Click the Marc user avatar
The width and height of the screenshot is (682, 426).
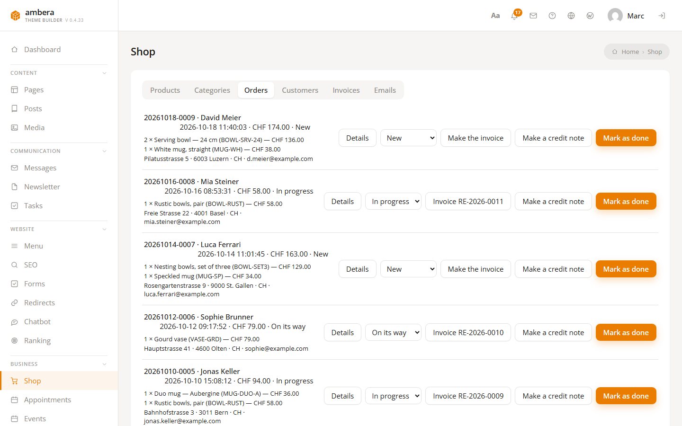point(615,16)
